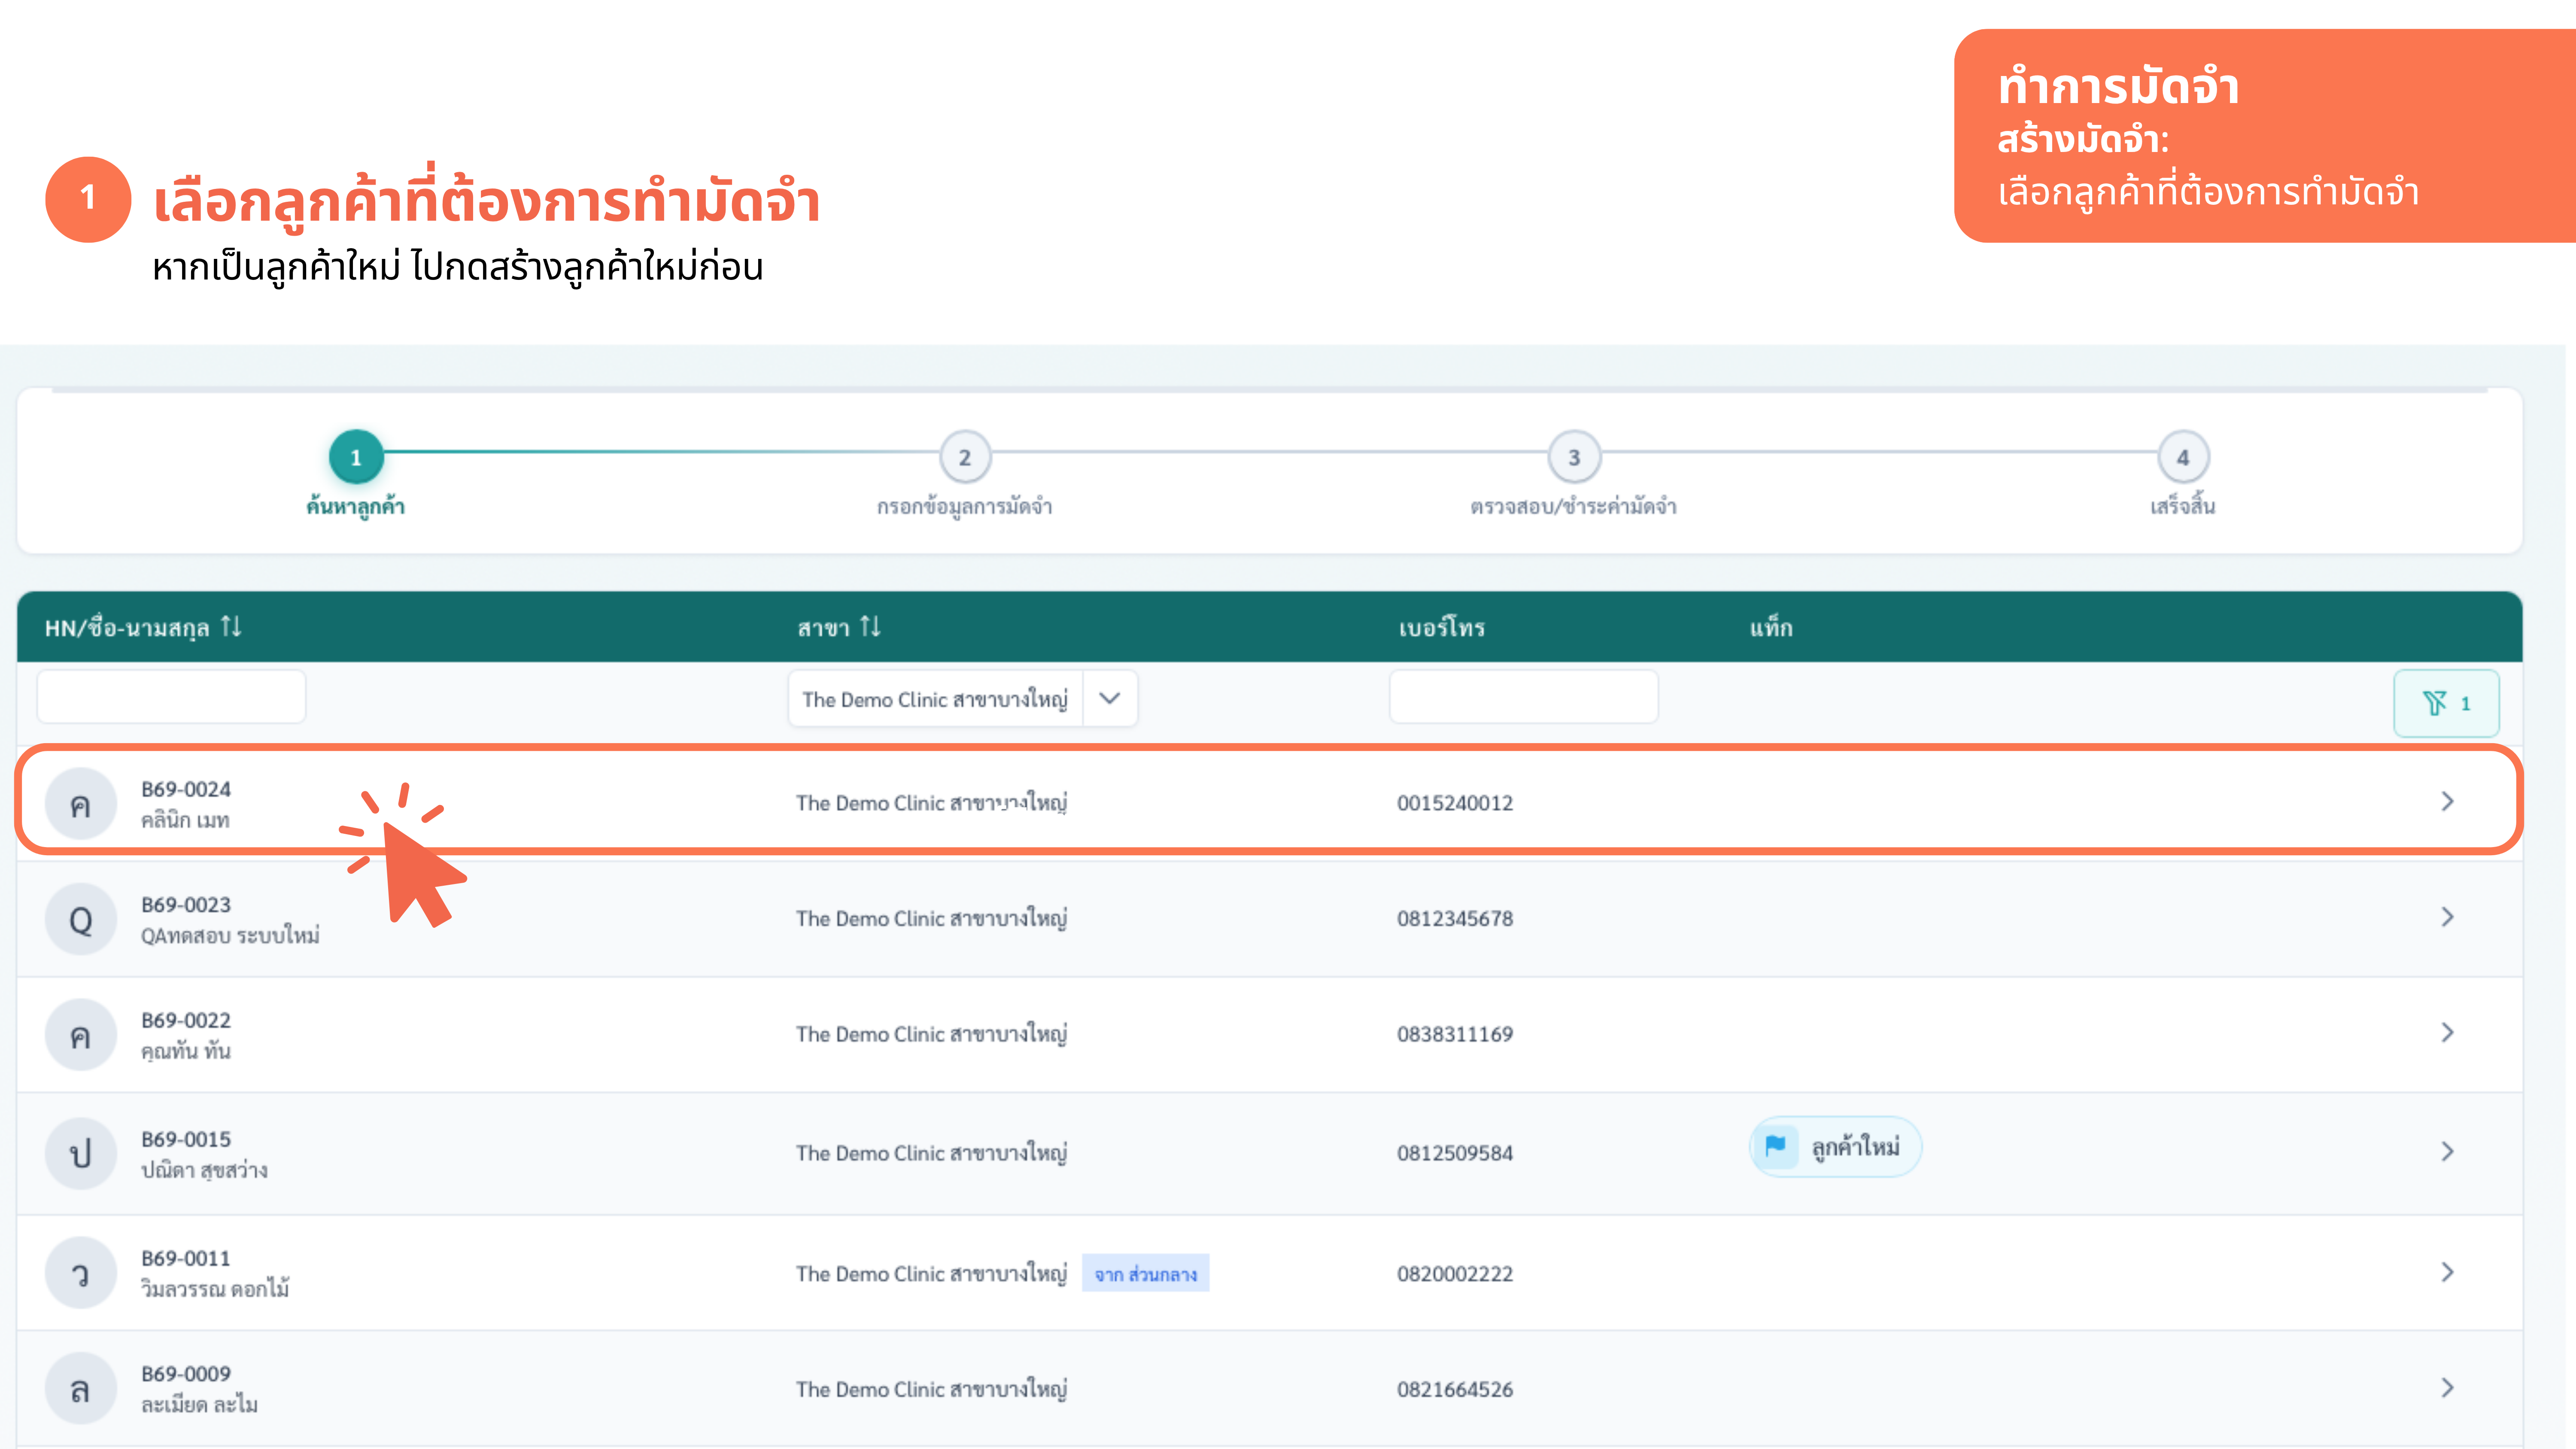Sort by สาขา column arrows
The width and height of the screenshot is (2576, 1449).
tap(870, 627)
